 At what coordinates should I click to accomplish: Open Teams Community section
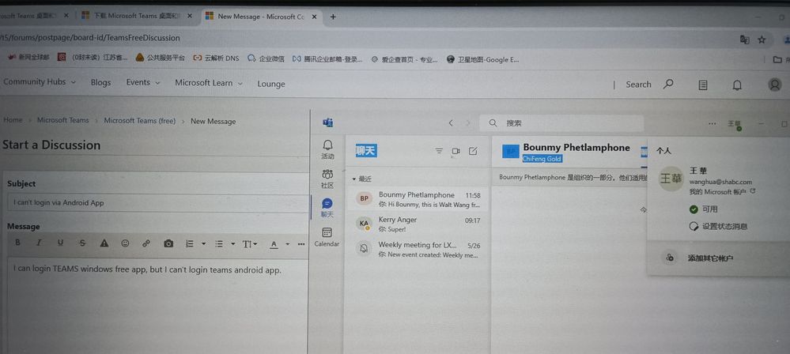[x=327, y=179]
